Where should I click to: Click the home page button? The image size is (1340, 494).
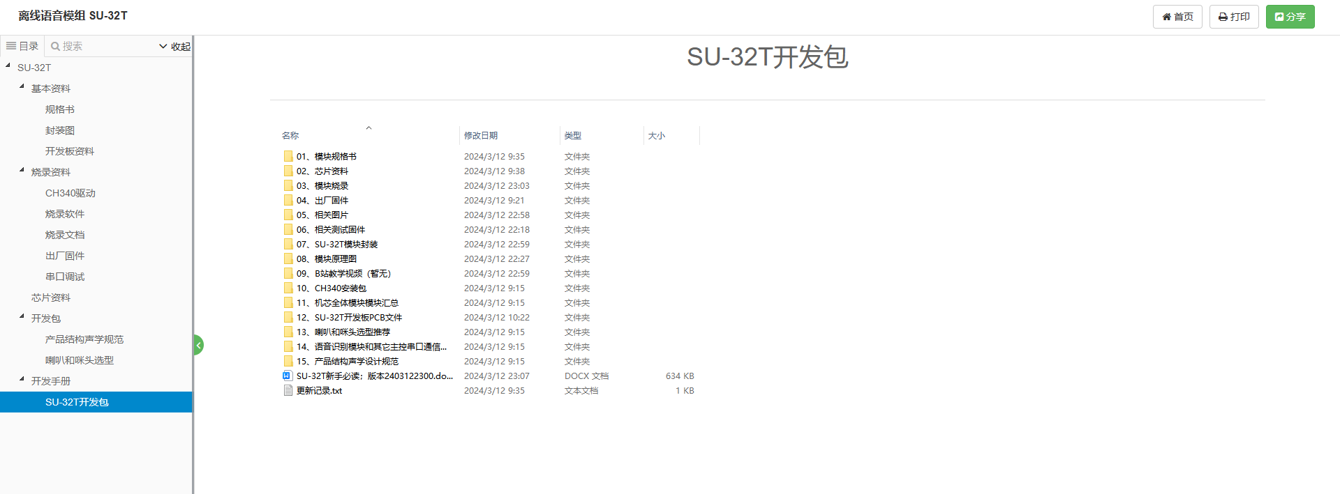click(1177, 17)
